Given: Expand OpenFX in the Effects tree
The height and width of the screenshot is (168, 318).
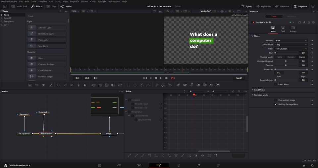Looking at the screenshot, I should [2, 18].
